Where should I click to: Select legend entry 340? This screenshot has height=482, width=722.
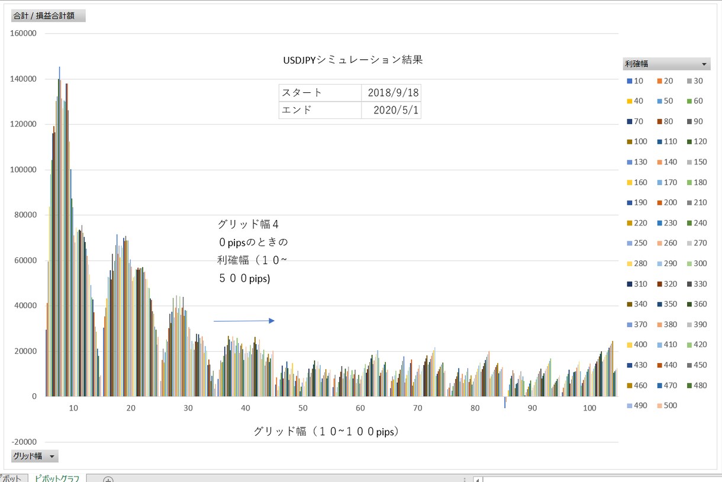[637, 304]
